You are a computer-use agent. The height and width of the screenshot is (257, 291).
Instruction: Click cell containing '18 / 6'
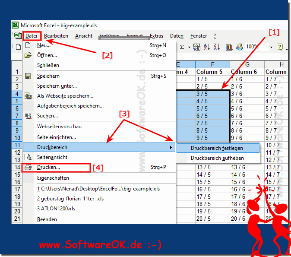coord(247,204)
